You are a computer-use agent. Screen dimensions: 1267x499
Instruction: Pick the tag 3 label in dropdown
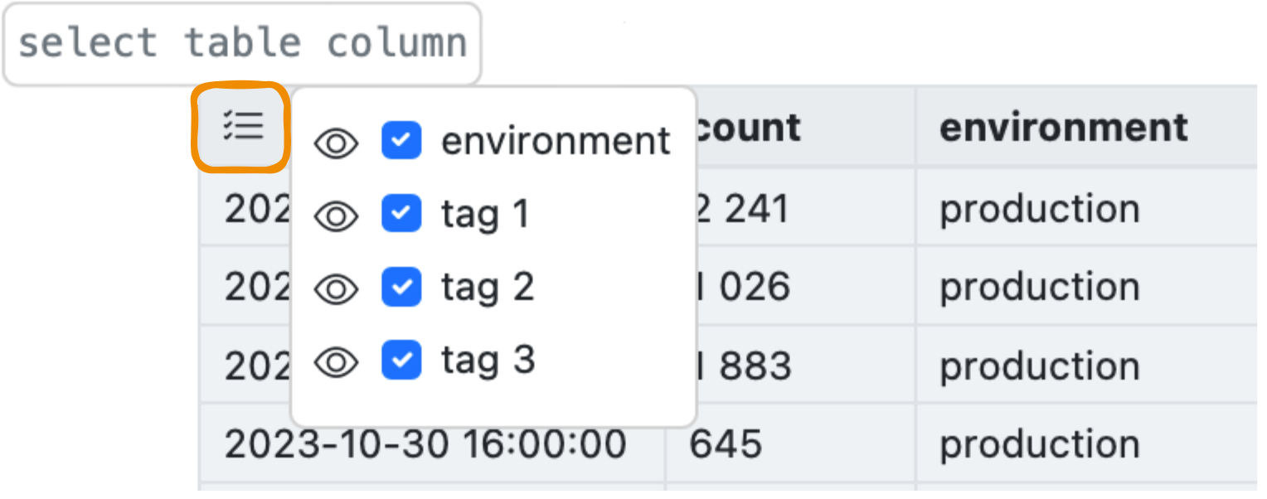point(488,361)
